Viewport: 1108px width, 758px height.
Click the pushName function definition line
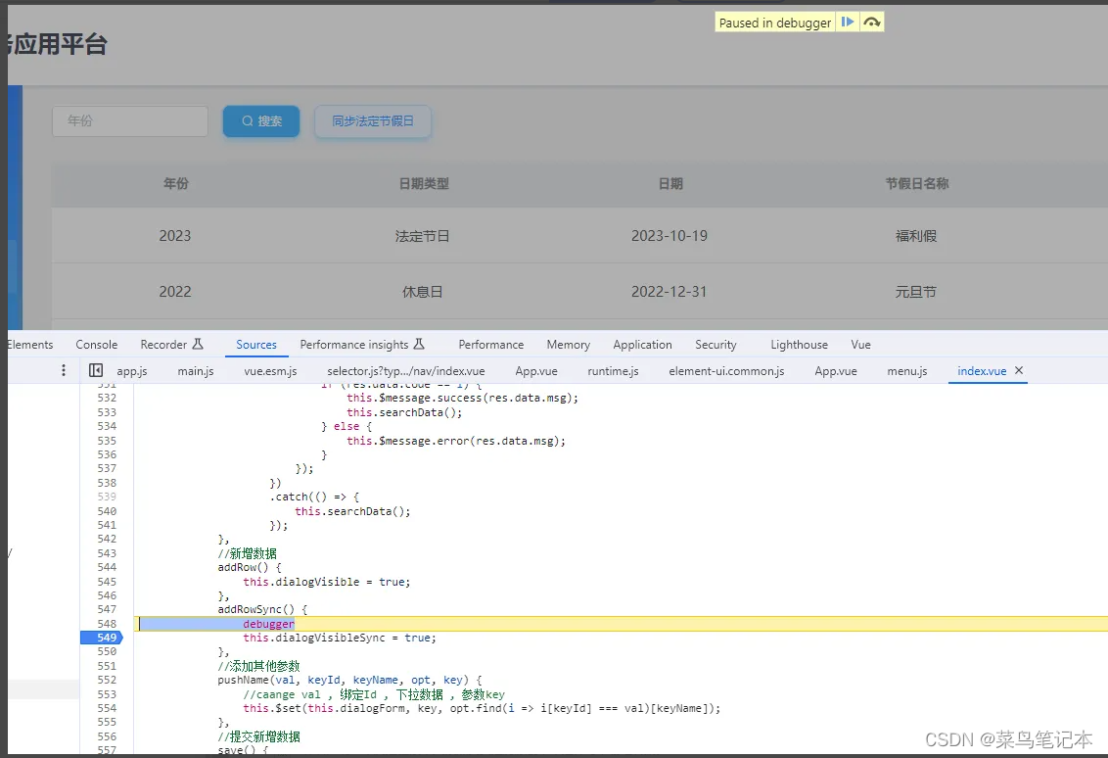[349, 680]
